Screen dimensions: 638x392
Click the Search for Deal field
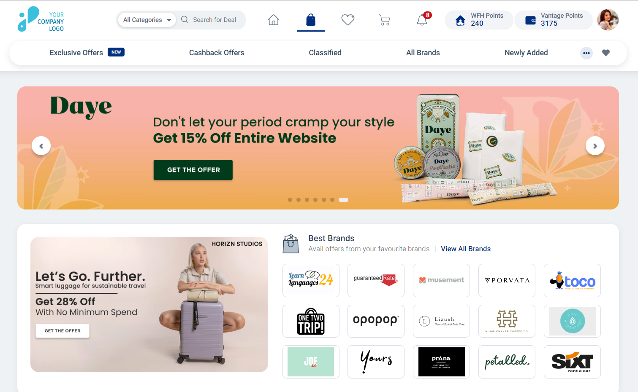click(214, 20)
